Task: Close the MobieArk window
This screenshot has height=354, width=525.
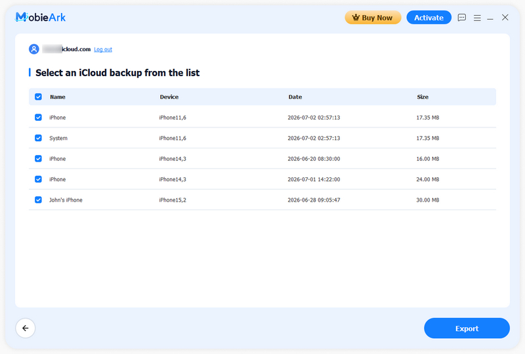Action: tap(505, 18)
